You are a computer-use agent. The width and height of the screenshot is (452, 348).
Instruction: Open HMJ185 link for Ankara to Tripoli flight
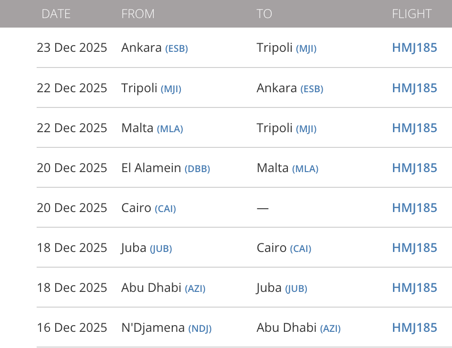414,48
